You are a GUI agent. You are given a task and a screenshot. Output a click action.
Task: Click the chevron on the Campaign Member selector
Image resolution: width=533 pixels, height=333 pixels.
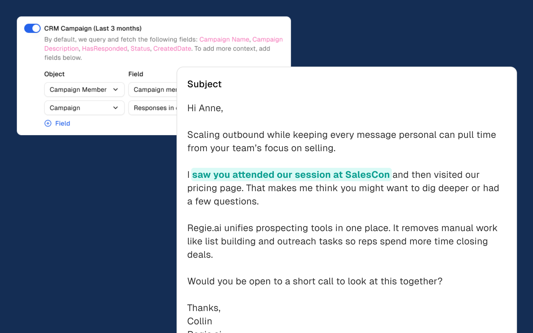coord(116,90)
